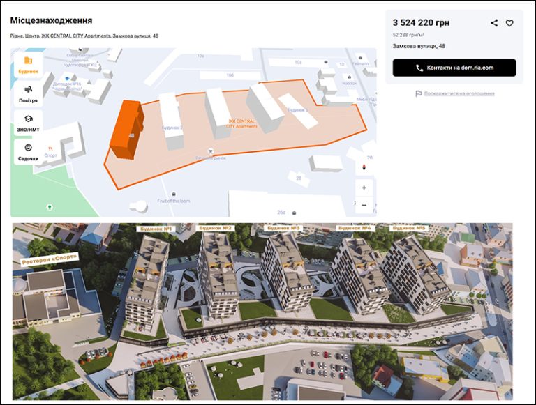Click the green park pin marker
This screenshot has height=405, width=536.
point(50,207)
